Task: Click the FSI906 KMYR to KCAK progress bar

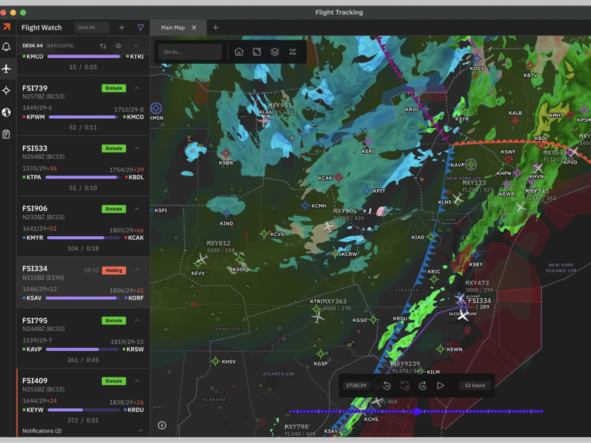Action: point(85,238)
